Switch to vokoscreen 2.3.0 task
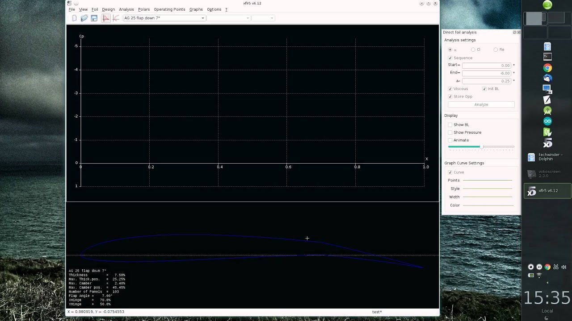This screenshot has width=572, height=321. (x=547, y=174)
